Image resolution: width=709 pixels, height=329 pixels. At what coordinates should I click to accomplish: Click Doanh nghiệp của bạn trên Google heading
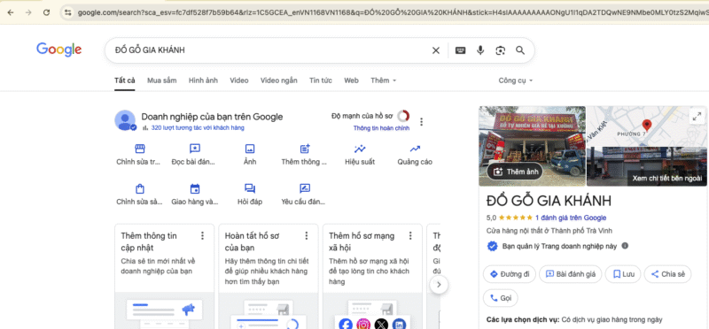coord(212,117)
